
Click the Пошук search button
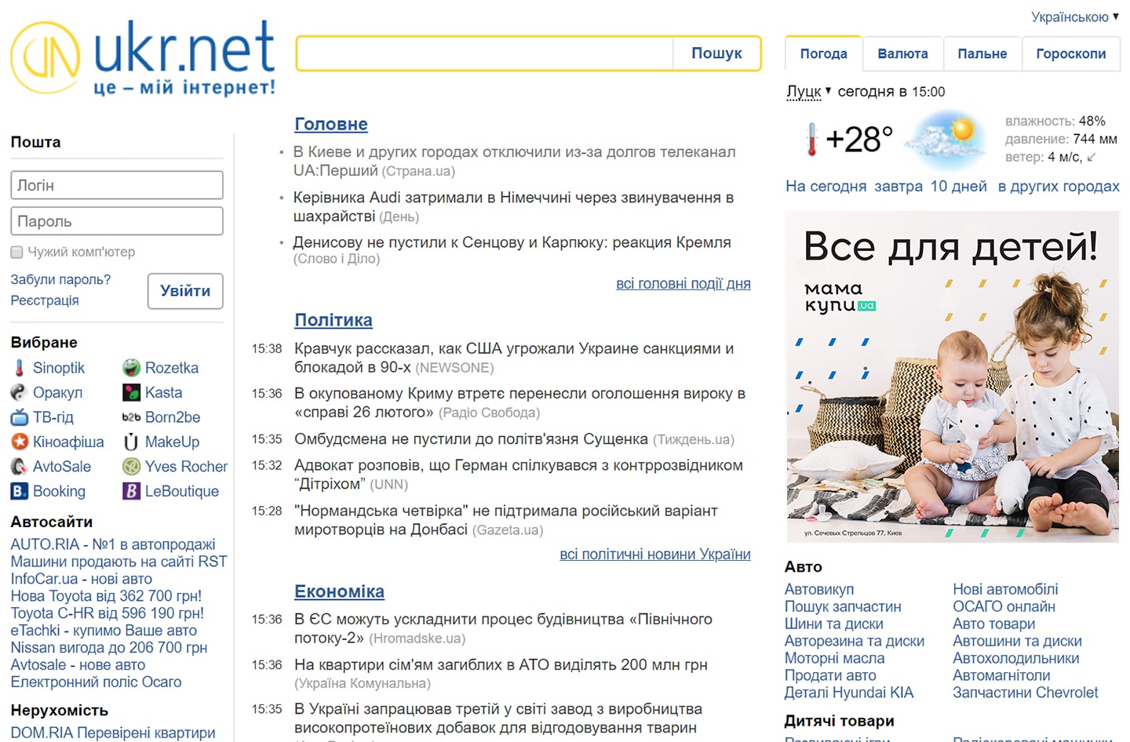pos(716,53)
